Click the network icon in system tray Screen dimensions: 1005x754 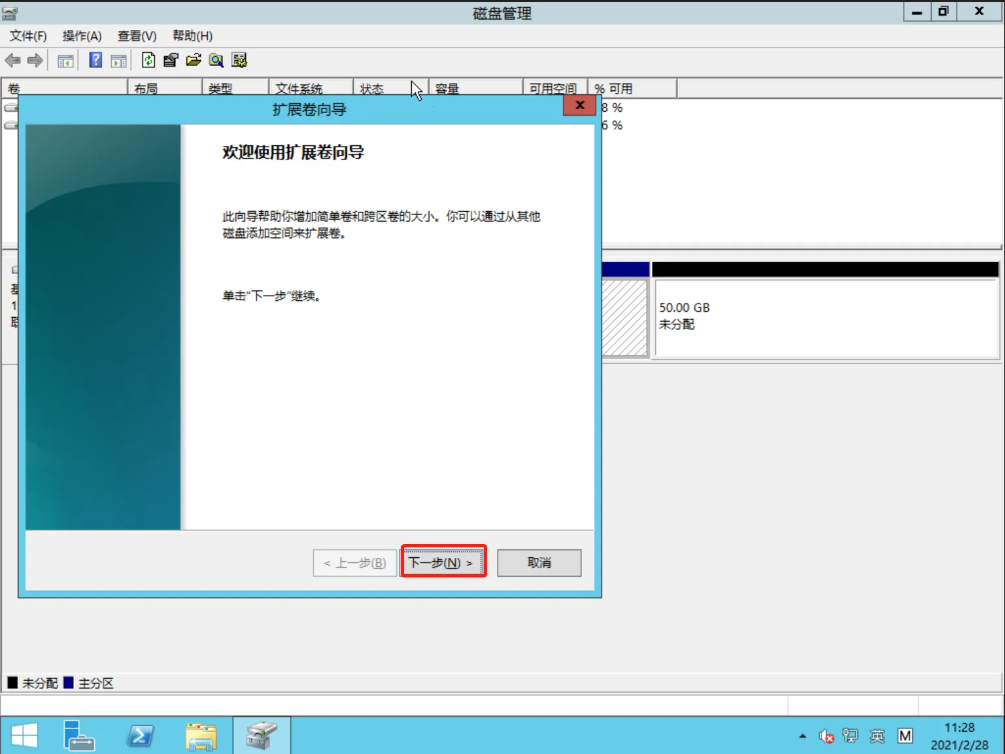point(851,735)
